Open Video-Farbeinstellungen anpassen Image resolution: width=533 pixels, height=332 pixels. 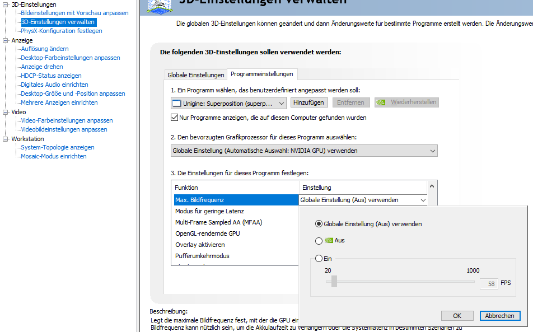coord(67,120)
